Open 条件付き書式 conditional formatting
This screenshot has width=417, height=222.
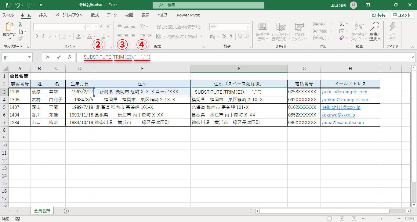tap(263, 31)
